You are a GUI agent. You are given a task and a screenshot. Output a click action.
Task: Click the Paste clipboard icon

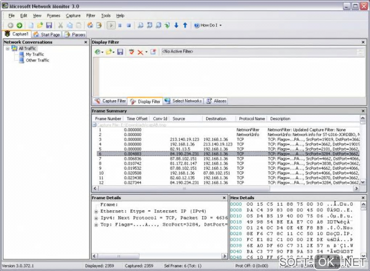(79, 25)
